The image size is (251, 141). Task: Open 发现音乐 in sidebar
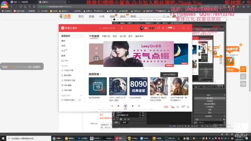click(72, 36)
